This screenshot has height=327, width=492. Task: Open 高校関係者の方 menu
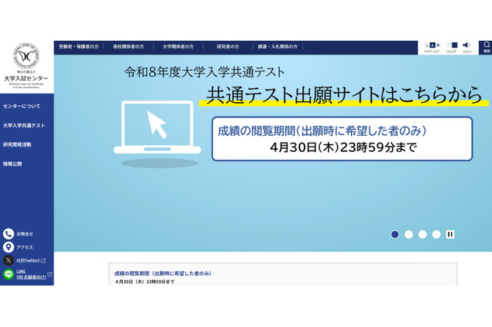click(x=128, y=46)
